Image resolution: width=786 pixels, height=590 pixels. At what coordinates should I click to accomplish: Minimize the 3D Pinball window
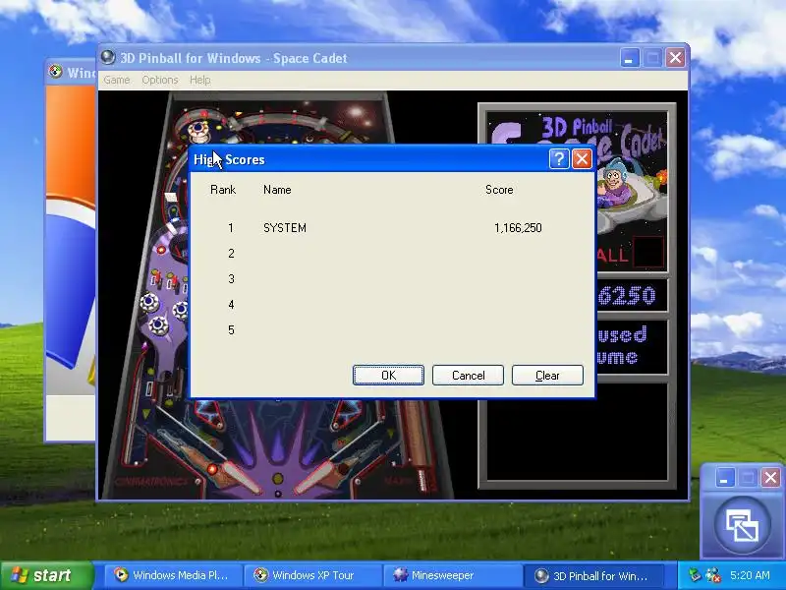pyautogui.click(x=630, y=58)
